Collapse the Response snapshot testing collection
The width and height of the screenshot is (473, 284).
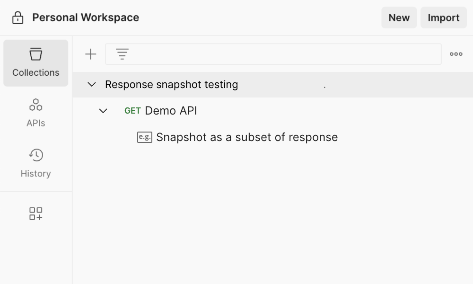[x=92, y=84]
